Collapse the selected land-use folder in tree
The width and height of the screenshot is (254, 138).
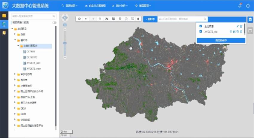(x=18, y=46)
